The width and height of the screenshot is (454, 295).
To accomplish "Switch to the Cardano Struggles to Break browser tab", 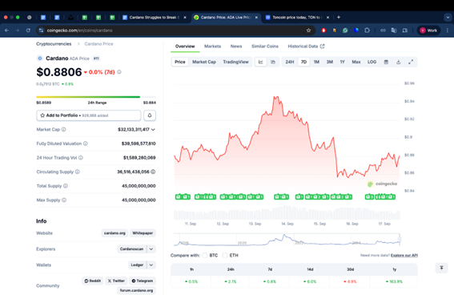I will click(x=155, y=18).
